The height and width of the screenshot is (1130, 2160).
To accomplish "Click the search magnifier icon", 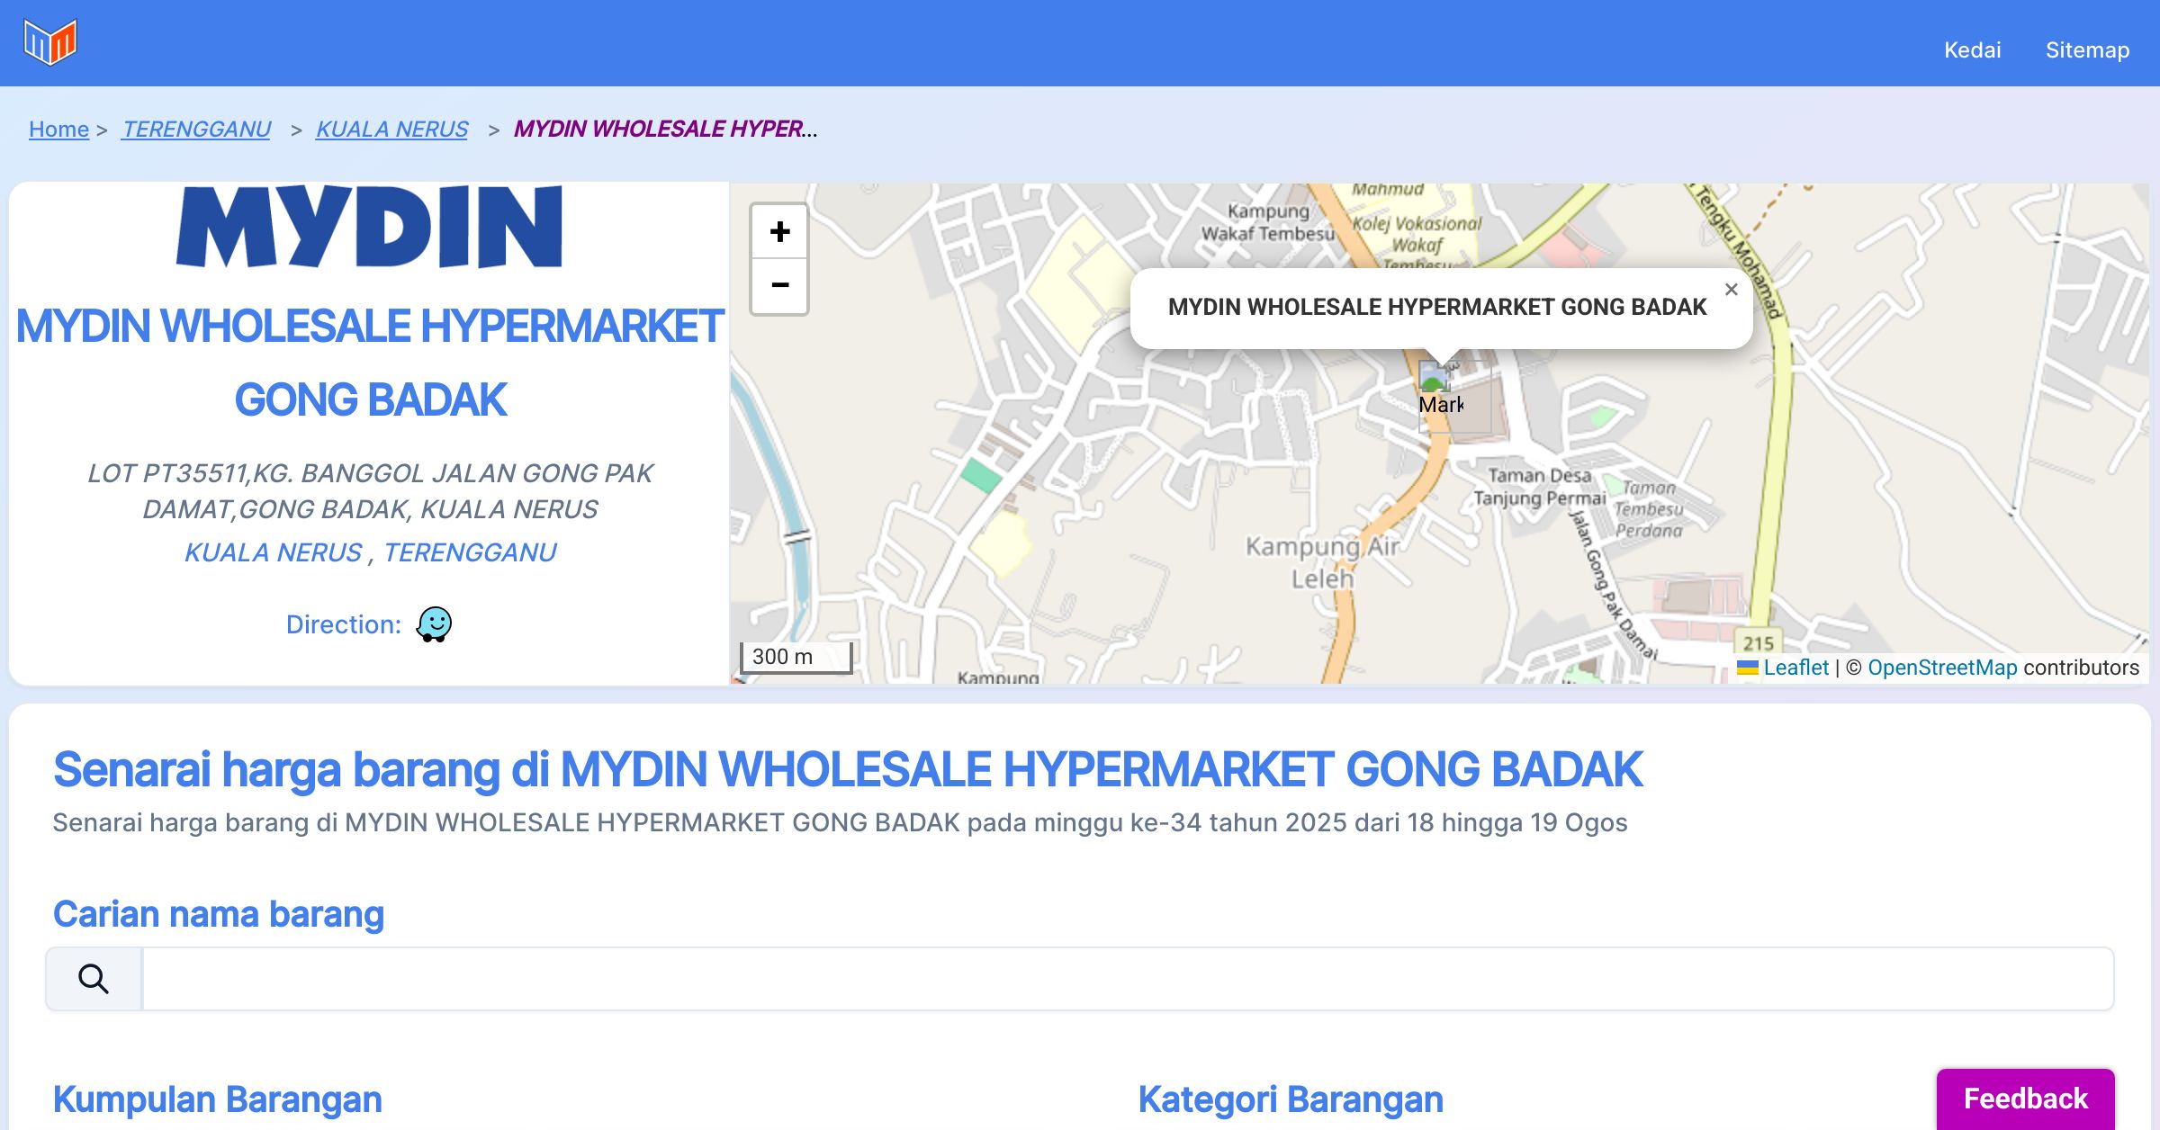I will (94, 978).
